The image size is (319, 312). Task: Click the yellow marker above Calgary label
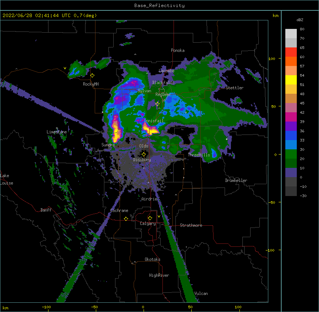click(x=150, y=218)
